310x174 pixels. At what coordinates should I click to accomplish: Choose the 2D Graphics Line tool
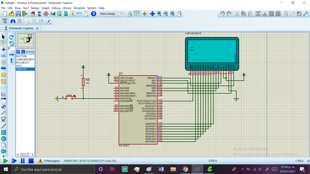[3, 126]
